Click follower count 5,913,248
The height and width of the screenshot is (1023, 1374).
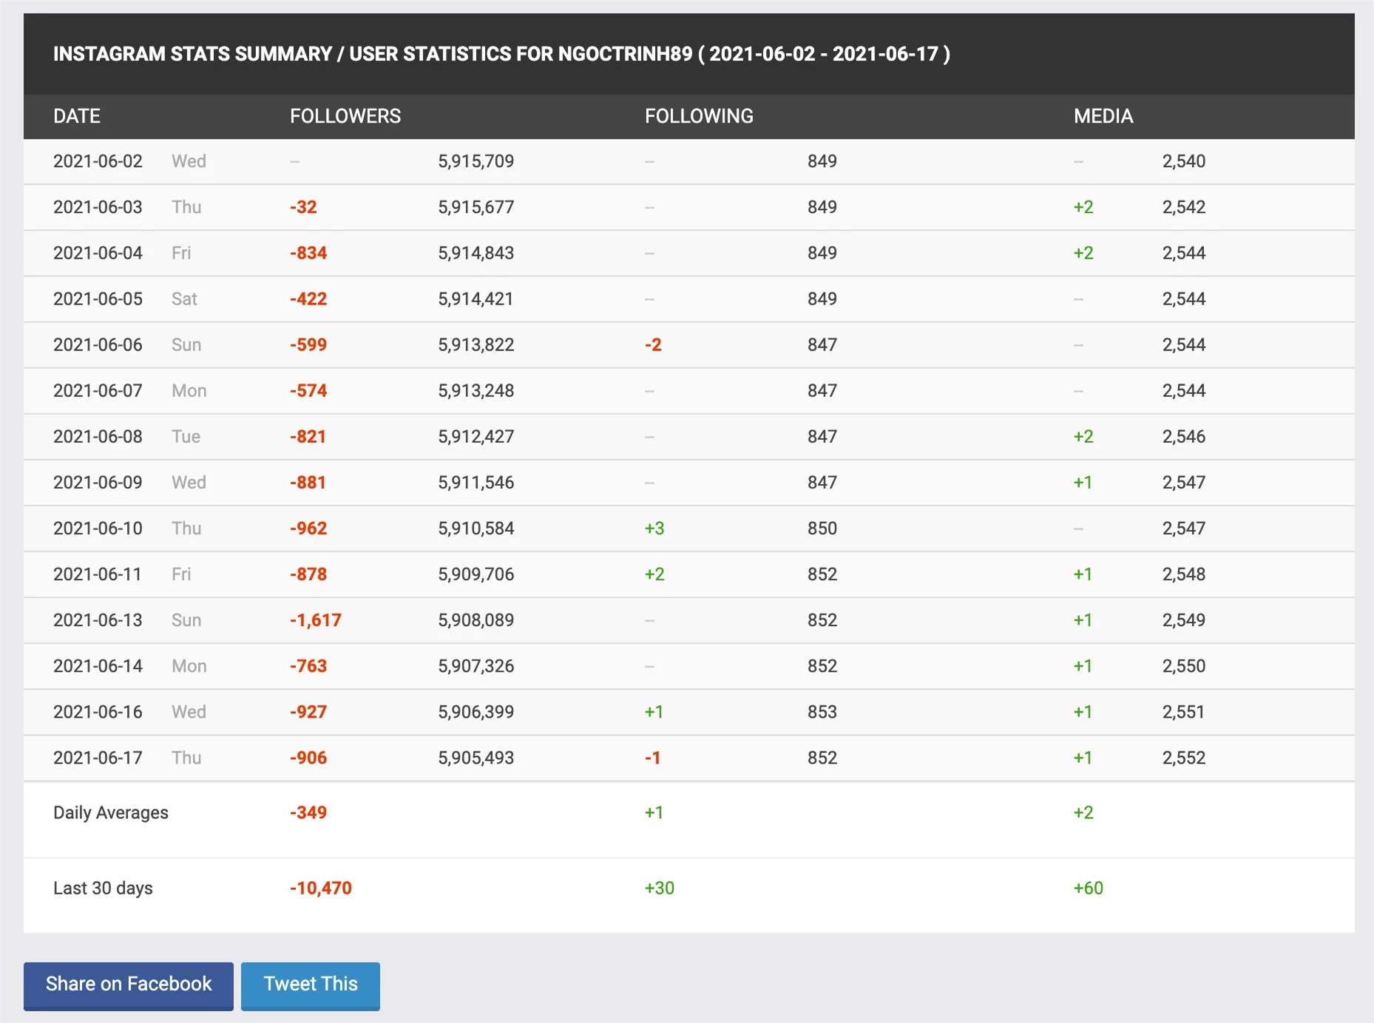click(476, 390)
